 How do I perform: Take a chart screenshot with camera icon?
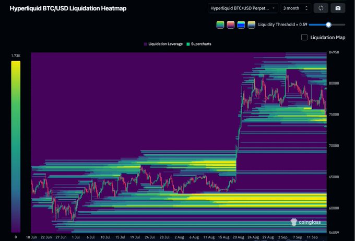click(338, 8)
